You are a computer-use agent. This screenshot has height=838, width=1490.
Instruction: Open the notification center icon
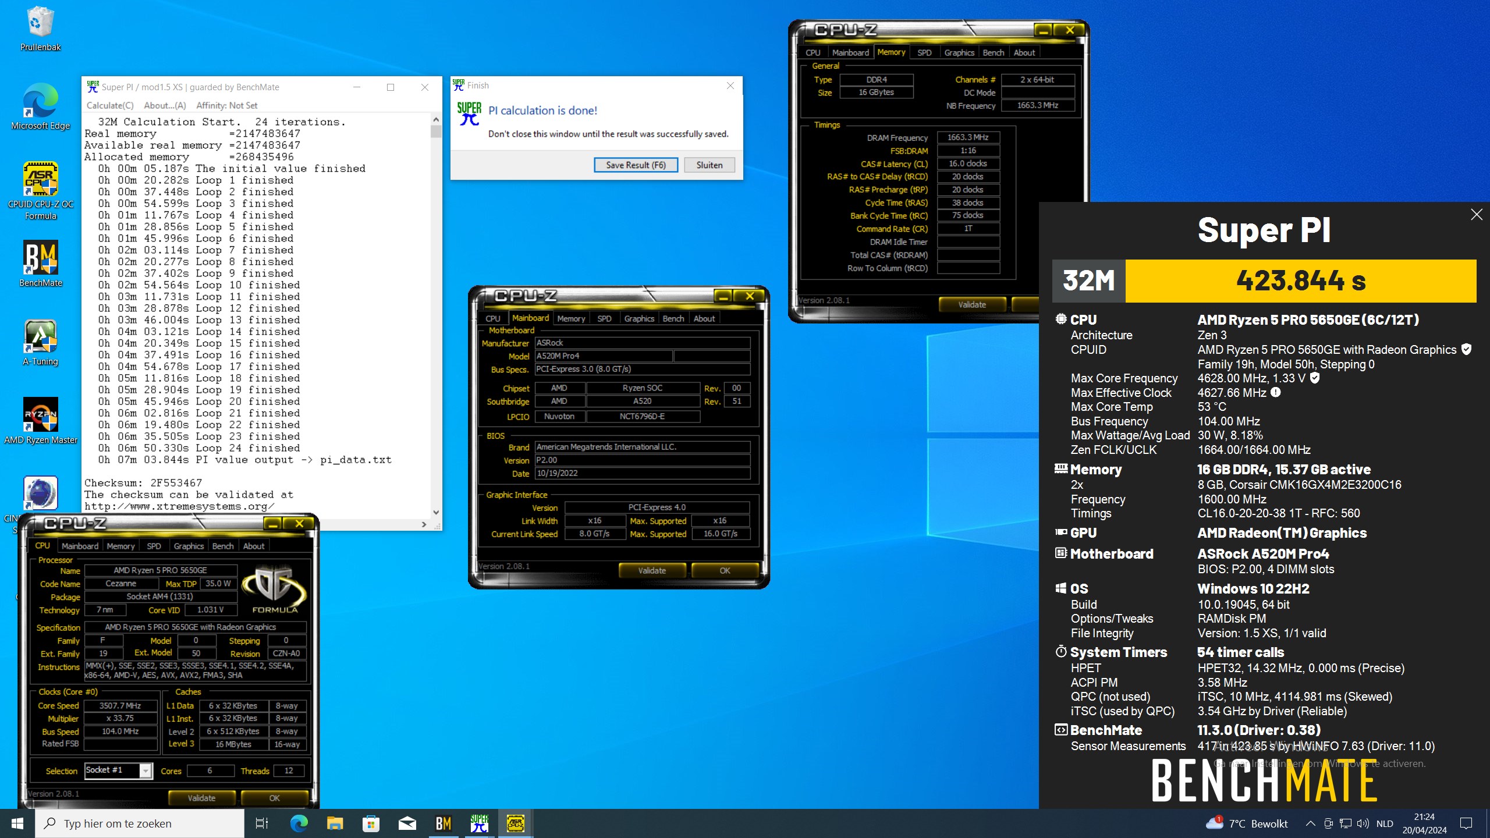pyautogui.click(x=1466, y=823)
